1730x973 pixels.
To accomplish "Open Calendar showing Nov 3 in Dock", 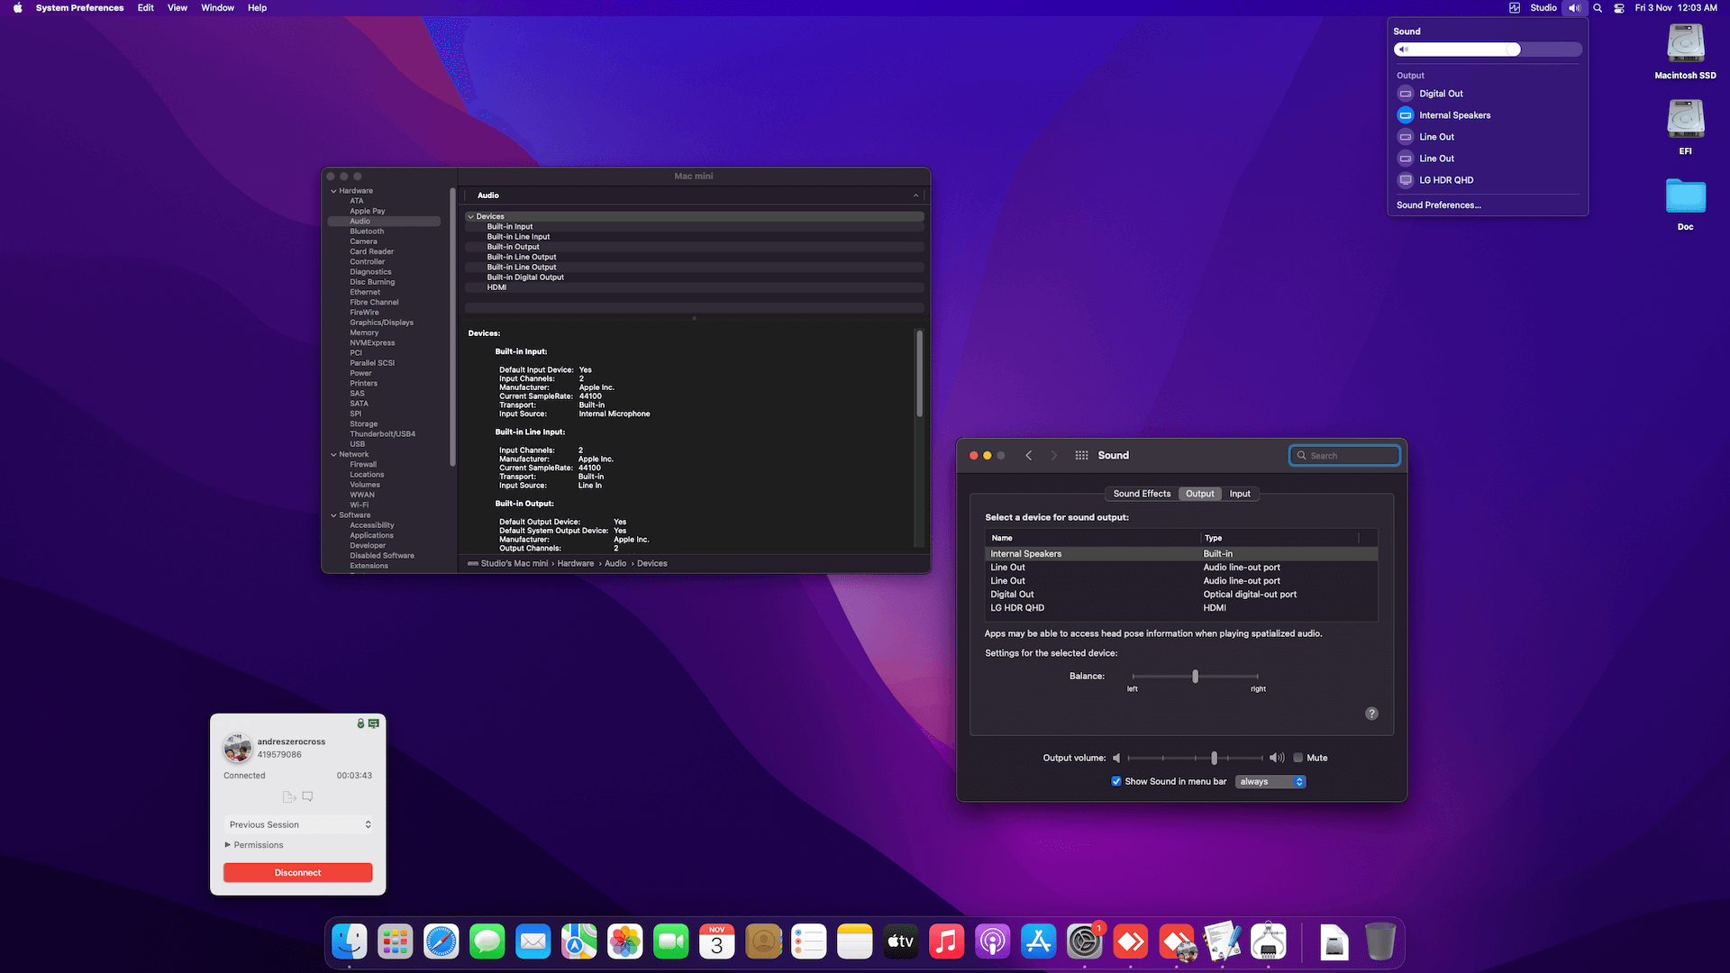I will (717, 942).
